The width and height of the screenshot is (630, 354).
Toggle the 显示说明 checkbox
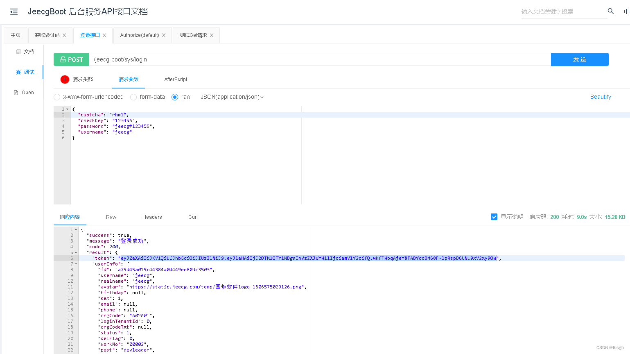point(494,217)
